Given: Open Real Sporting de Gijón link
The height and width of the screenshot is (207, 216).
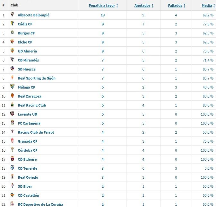Looking at the screenshot, I should (37, 78).
